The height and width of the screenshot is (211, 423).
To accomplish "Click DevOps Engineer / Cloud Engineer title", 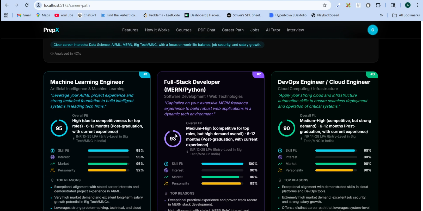I will pos(324,82).
